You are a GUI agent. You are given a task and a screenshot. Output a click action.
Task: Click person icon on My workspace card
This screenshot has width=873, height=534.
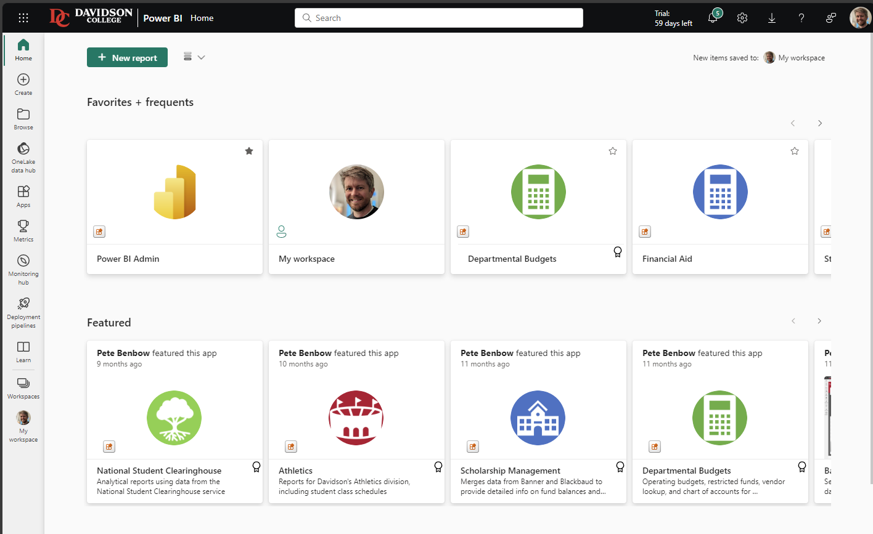pos(282,232)
